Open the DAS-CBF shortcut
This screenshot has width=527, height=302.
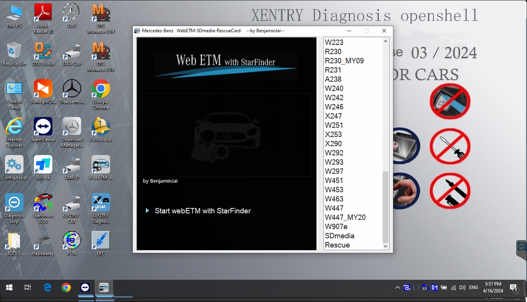click(72, 54)
